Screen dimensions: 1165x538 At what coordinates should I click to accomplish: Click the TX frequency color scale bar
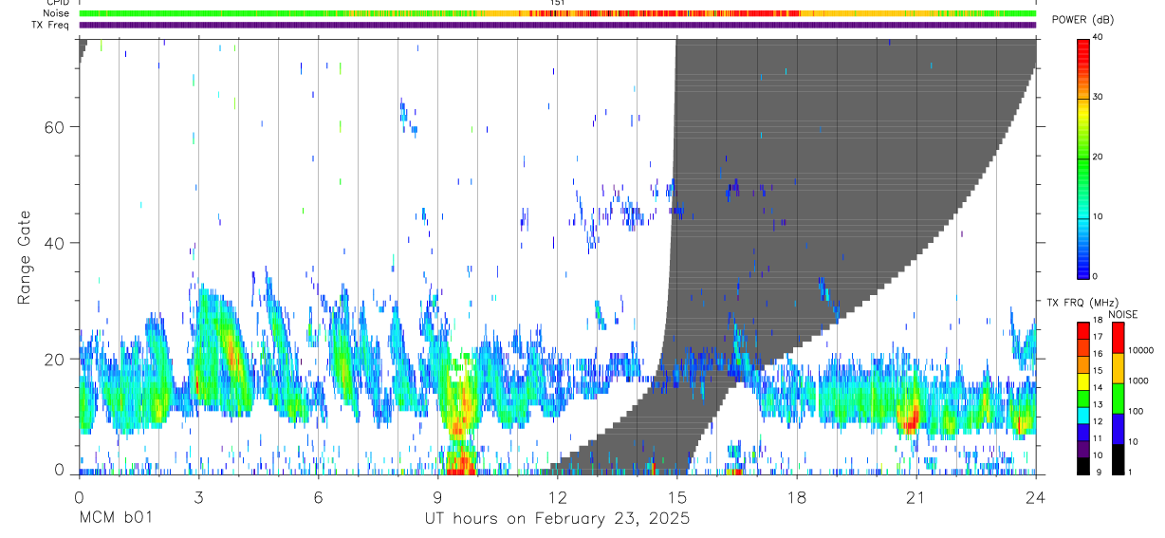tap(1083, 398)
